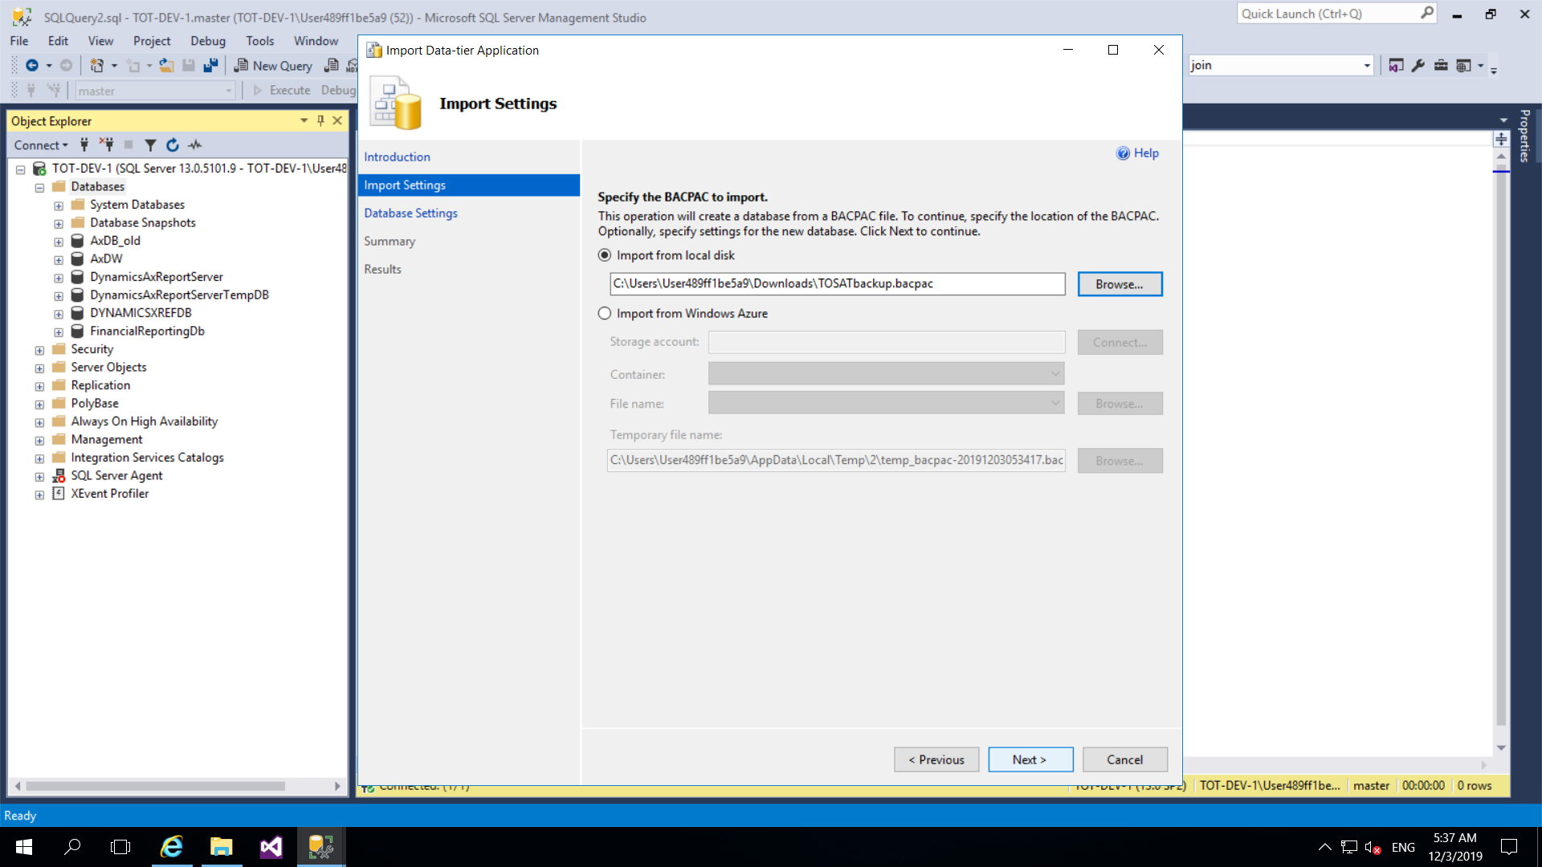This screenshot has width=1542, height=867.
Task: Select the DYNAMICSXREFDB database
Action: point(141,313)
